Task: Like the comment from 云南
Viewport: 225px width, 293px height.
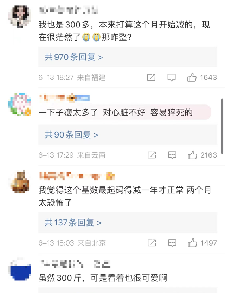Action: [x=192, y=155]
